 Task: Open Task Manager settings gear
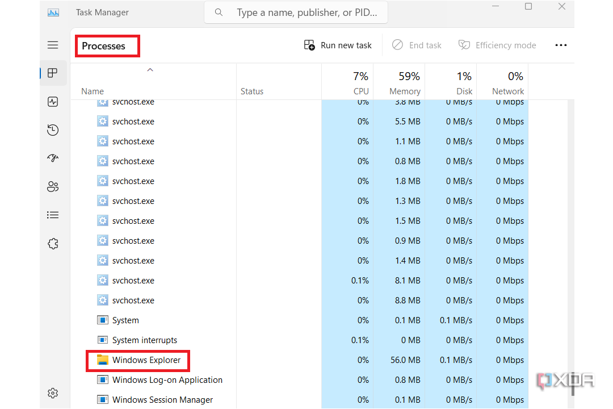click(x=53, y=393)
